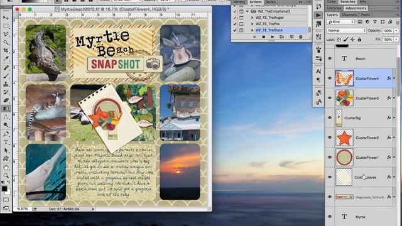Hide the ClusterTag layer
Viewport: 402px width, 226px height.
[330, 117]
